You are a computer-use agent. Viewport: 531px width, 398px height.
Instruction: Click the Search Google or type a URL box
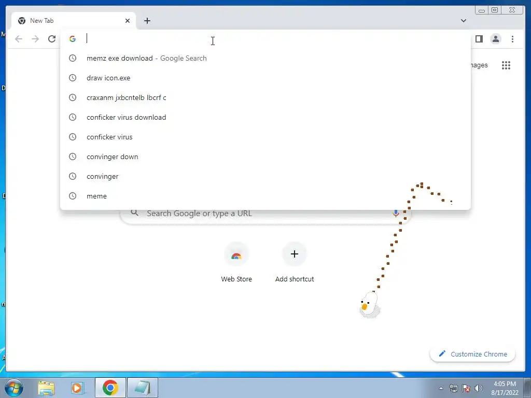coord(266,216)
